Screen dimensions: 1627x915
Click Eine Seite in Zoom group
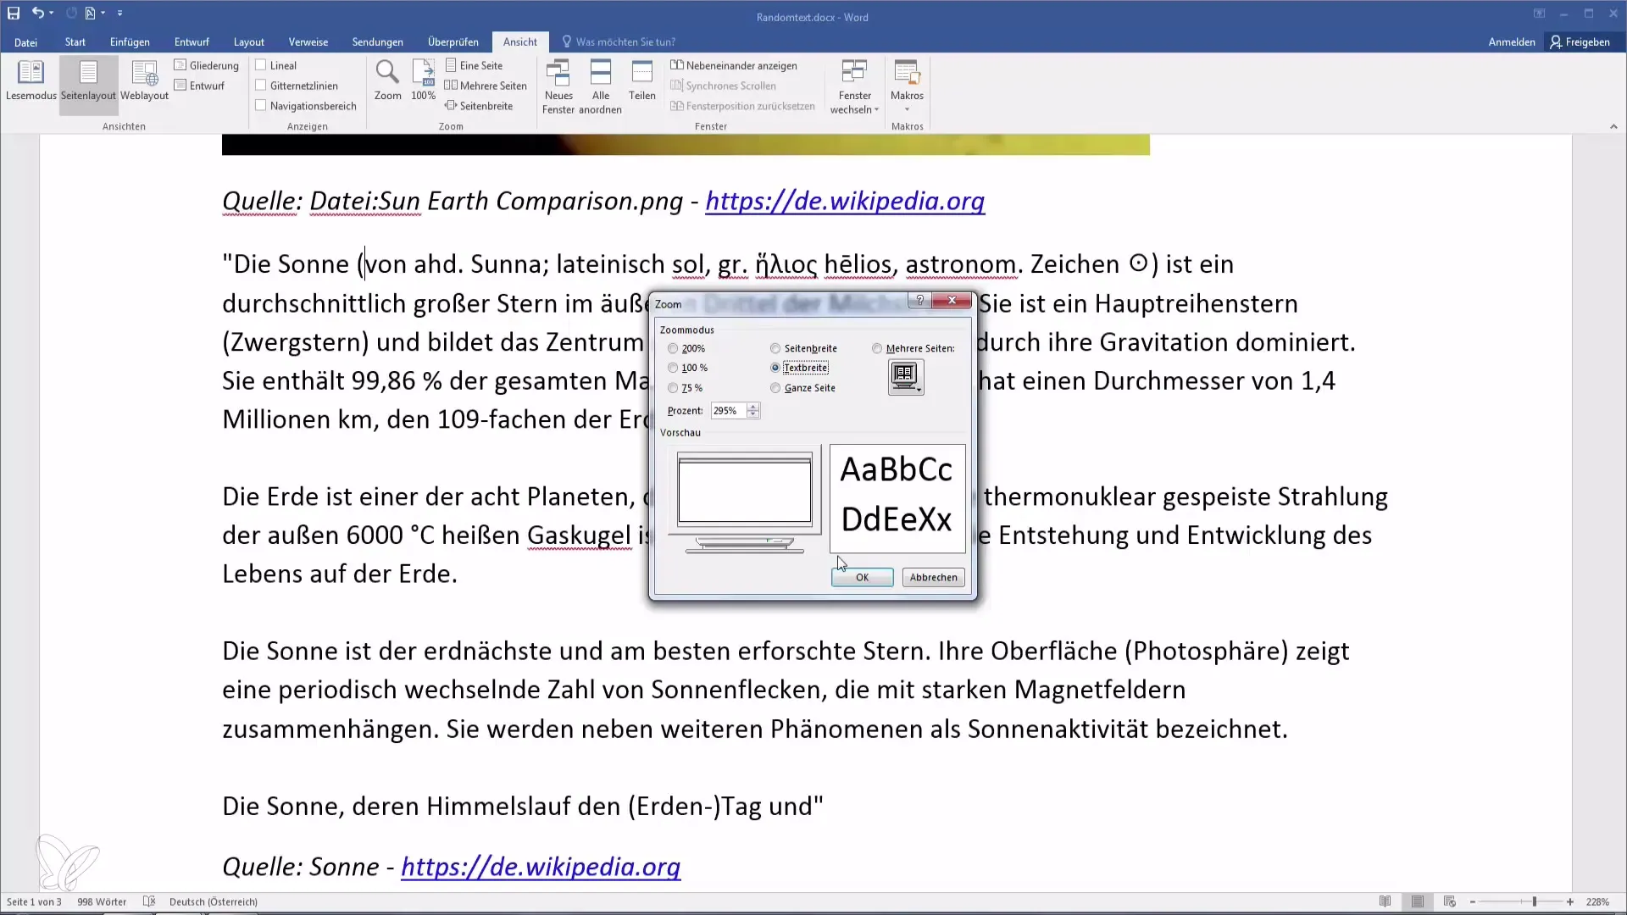pyautogui.click(x=474, y=65)
